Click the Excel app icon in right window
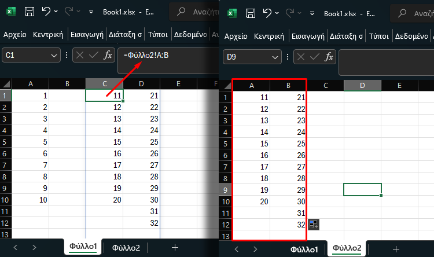 pyautogui.click(x=232, y=13)
